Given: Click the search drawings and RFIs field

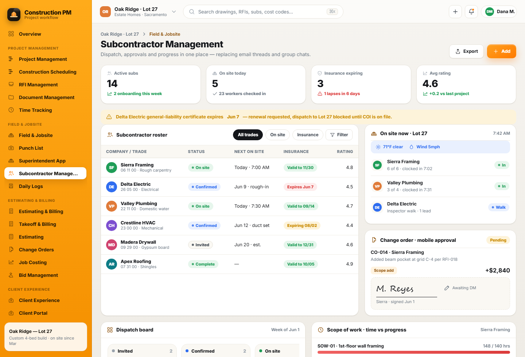Looking at the screenshot, I should (263, 12).
